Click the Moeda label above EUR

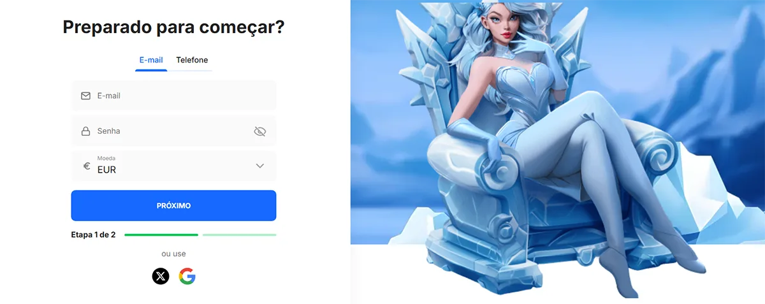coord(106,158)
